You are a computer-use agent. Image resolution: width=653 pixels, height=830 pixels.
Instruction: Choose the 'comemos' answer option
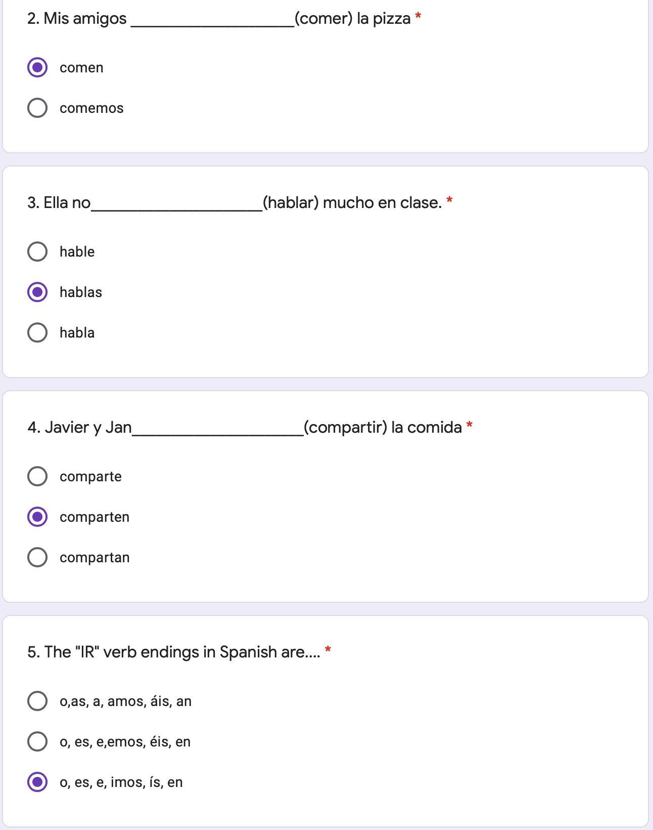pos(37,108)
